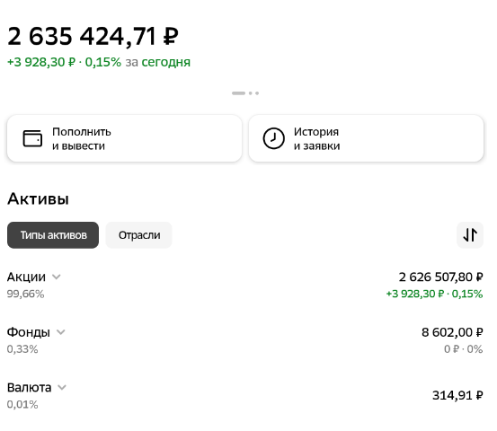Click the Активы section heading
This screenshot has height=431, width=497.
(x=38, y=198)
